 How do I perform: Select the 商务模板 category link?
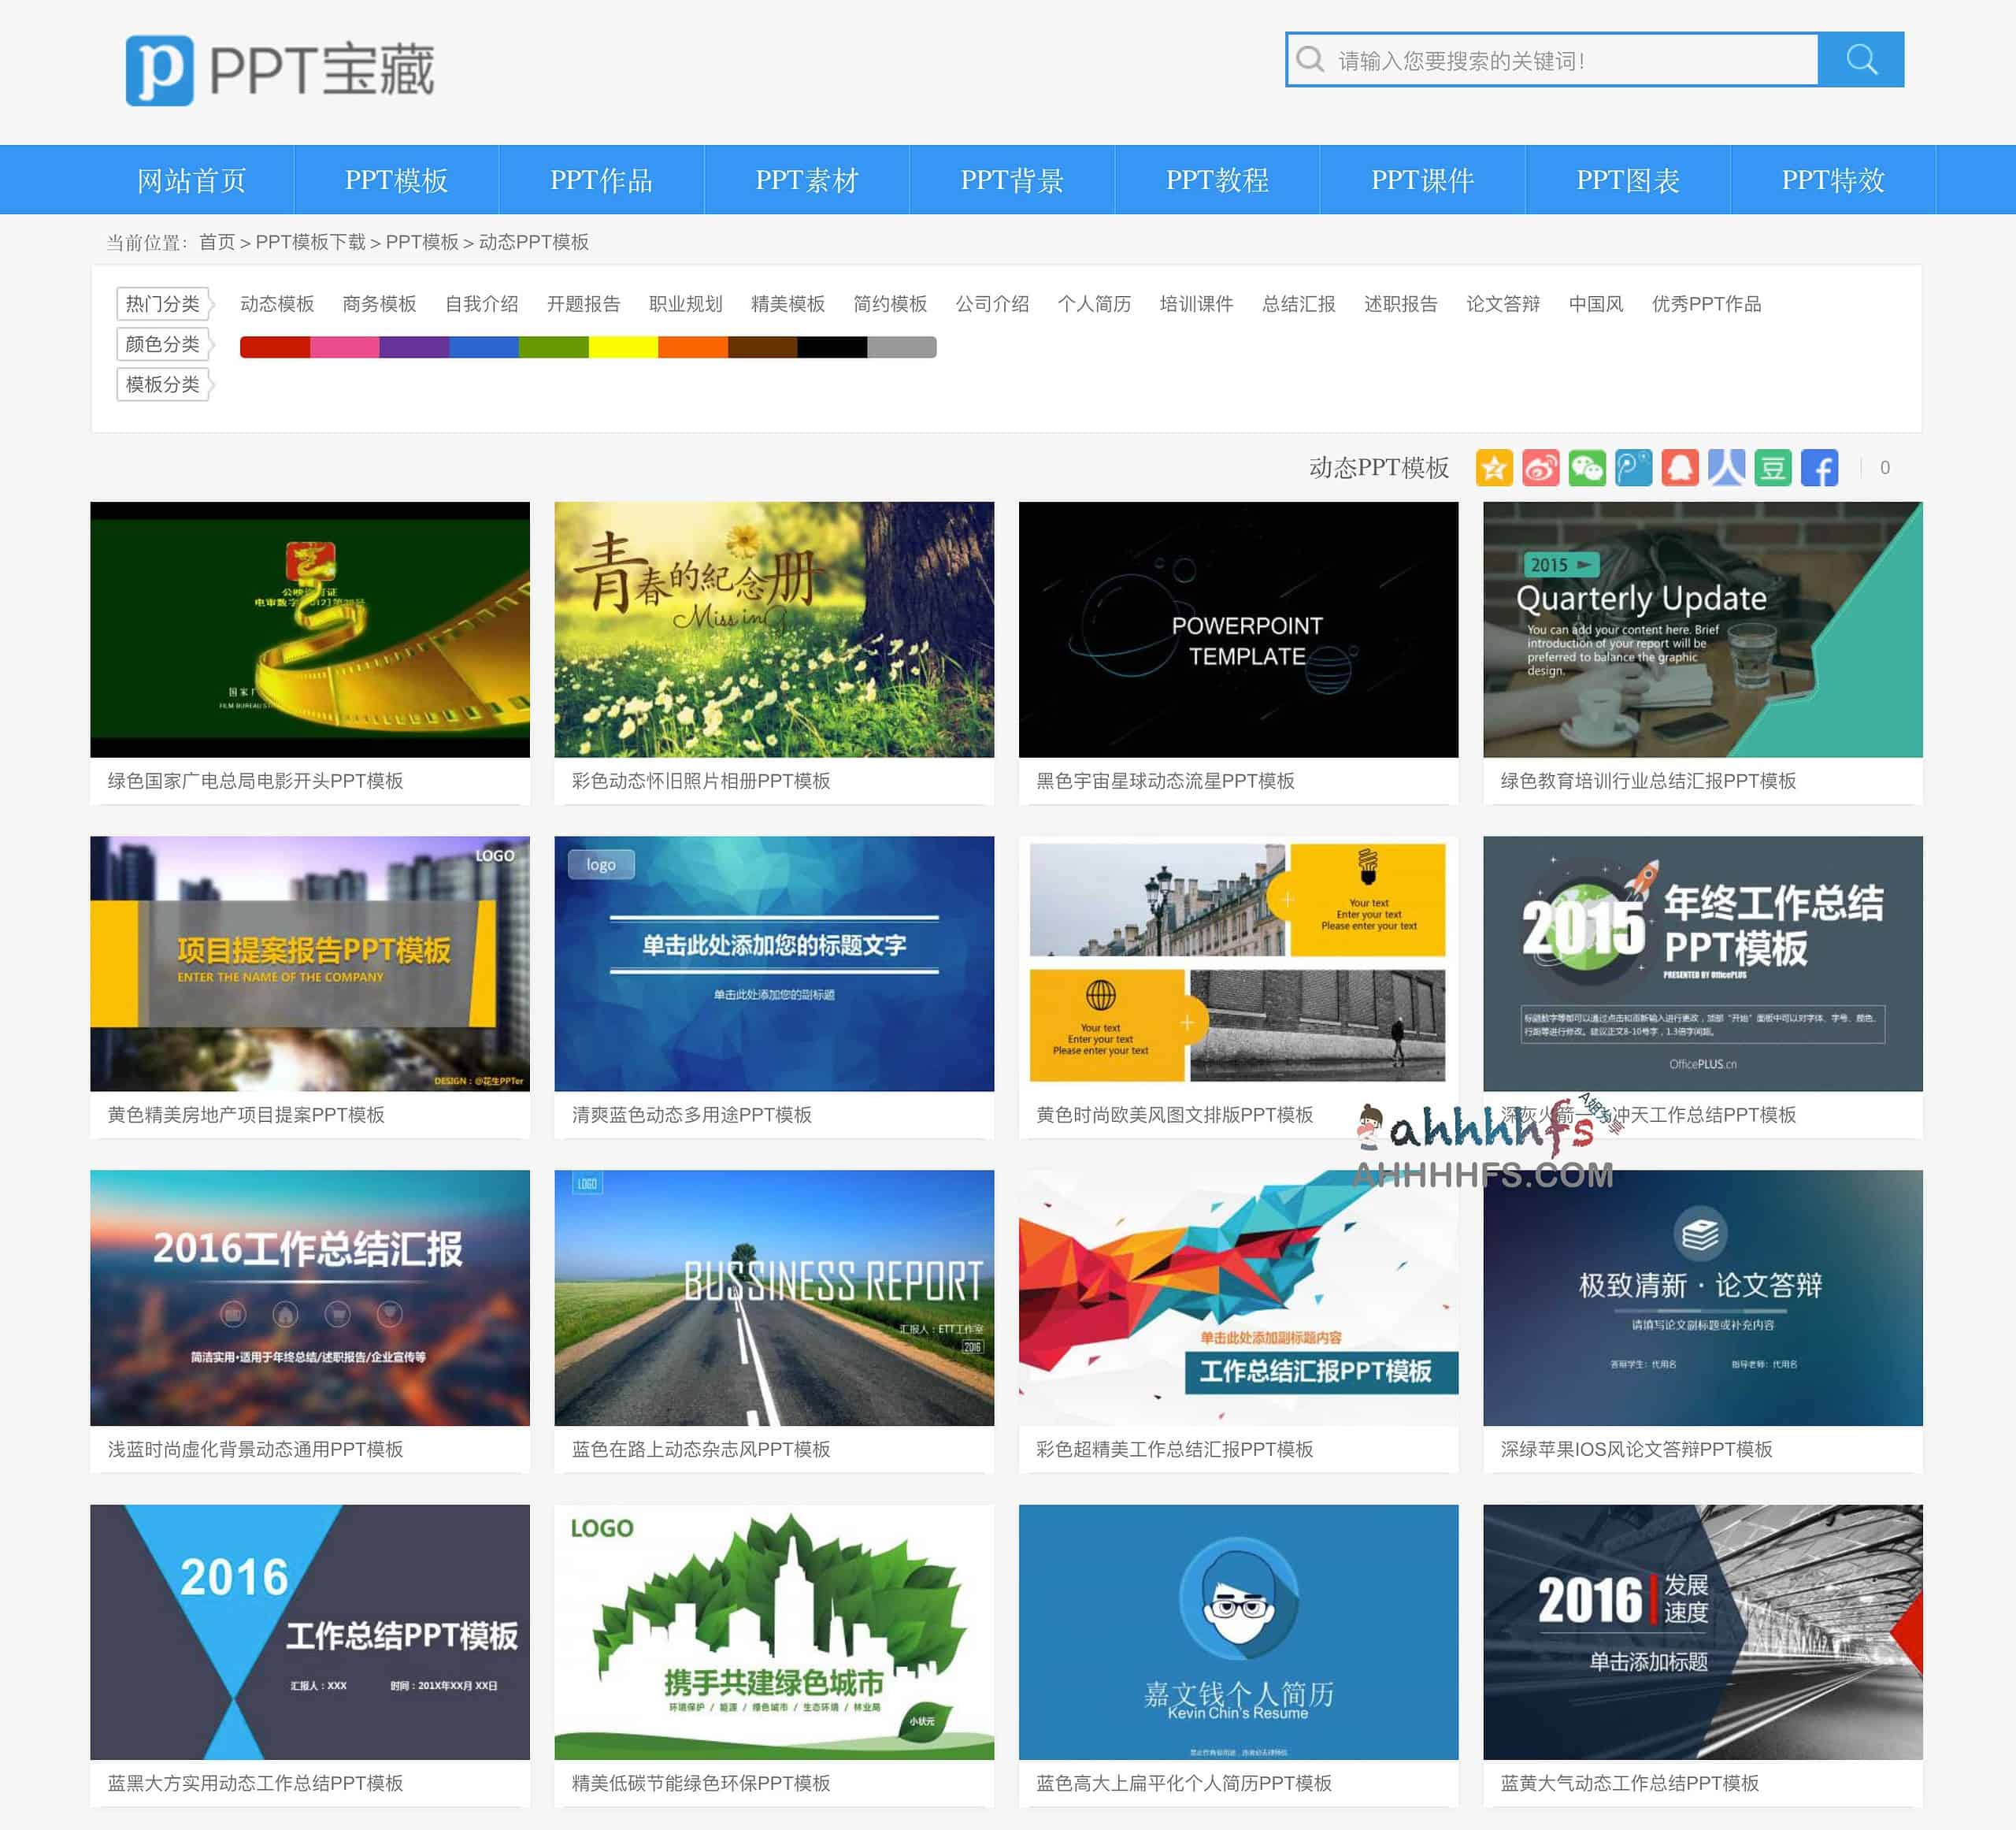pos(379,304)
